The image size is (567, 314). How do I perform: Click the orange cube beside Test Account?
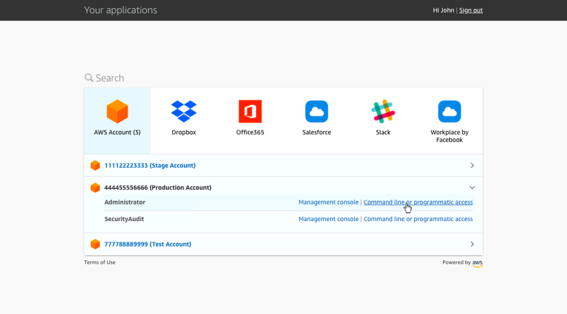tap(95, 244)
